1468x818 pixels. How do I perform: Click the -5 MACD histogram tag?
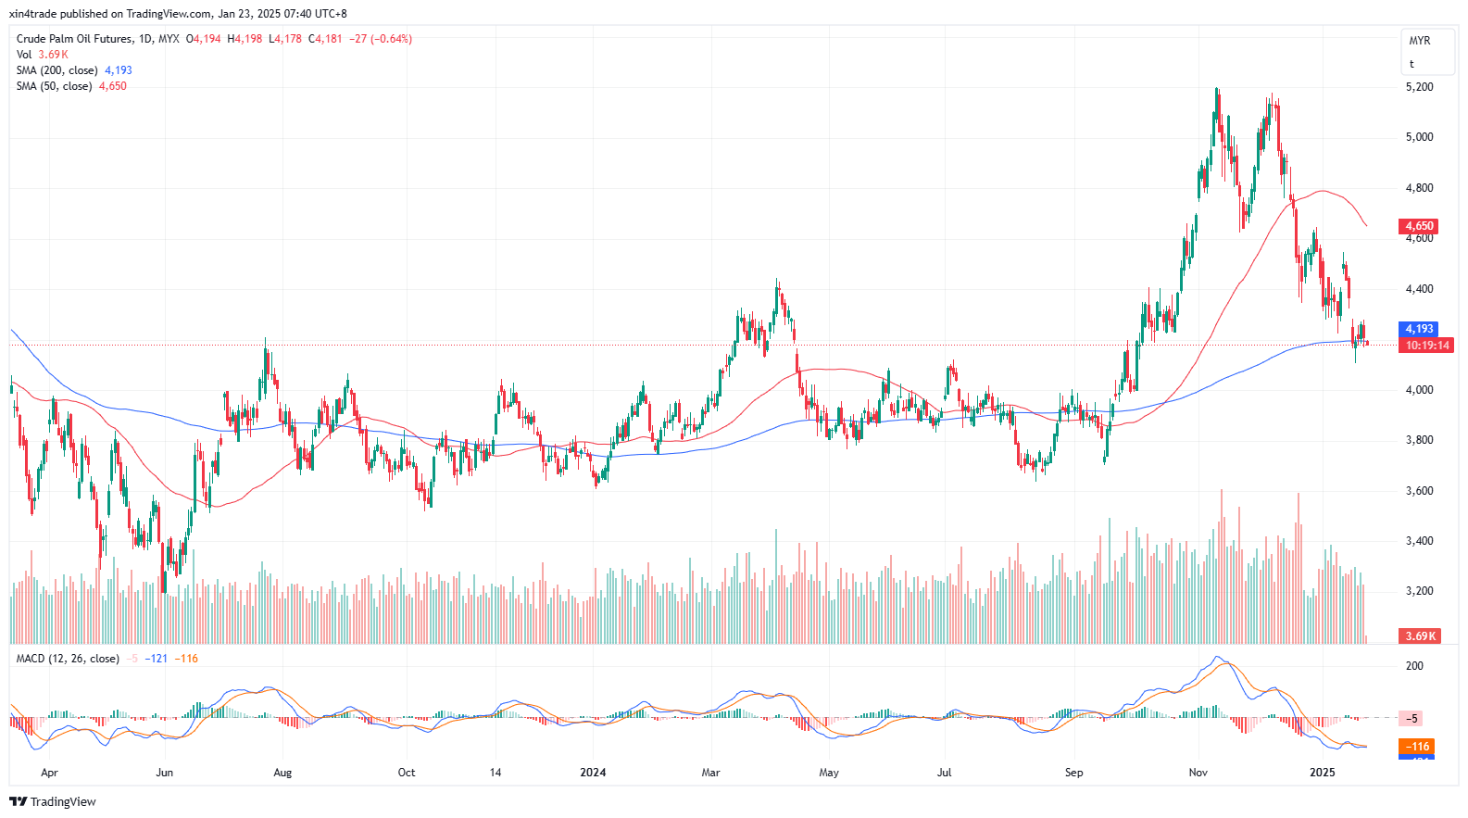(x=1412, y=719)
